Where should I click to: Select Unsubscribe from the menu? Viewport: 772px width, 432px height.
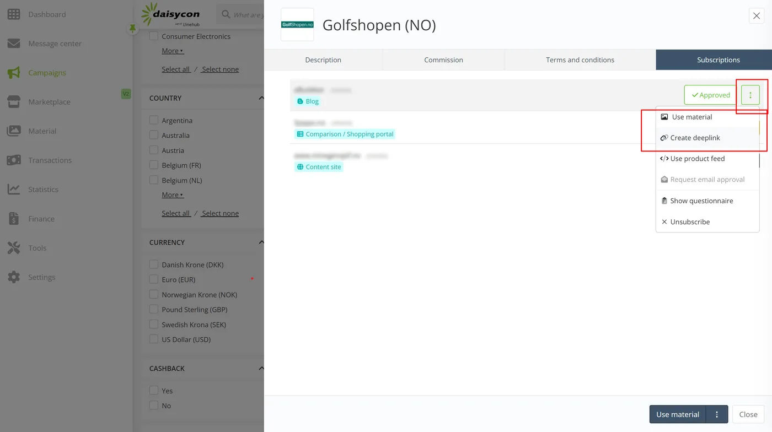(707, 222)
